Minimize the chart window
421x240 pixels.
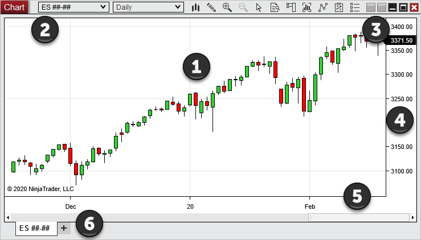[393, 7]
